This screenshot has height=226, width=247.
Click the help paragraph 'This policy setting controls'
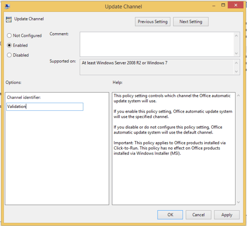tap(172, 98)
